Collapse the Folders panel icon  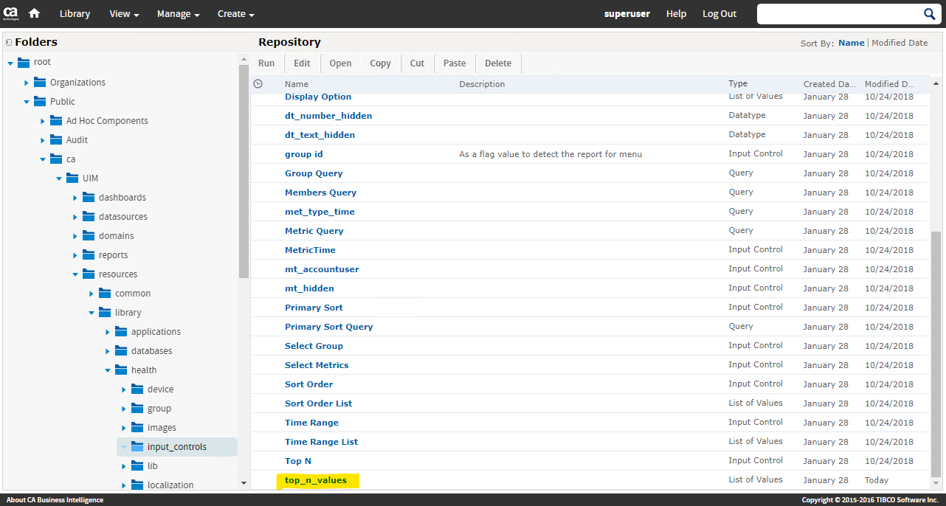8,43
